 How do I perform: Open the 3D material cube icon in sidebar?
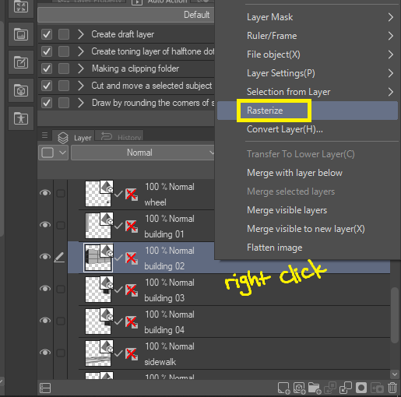[21, 90]
